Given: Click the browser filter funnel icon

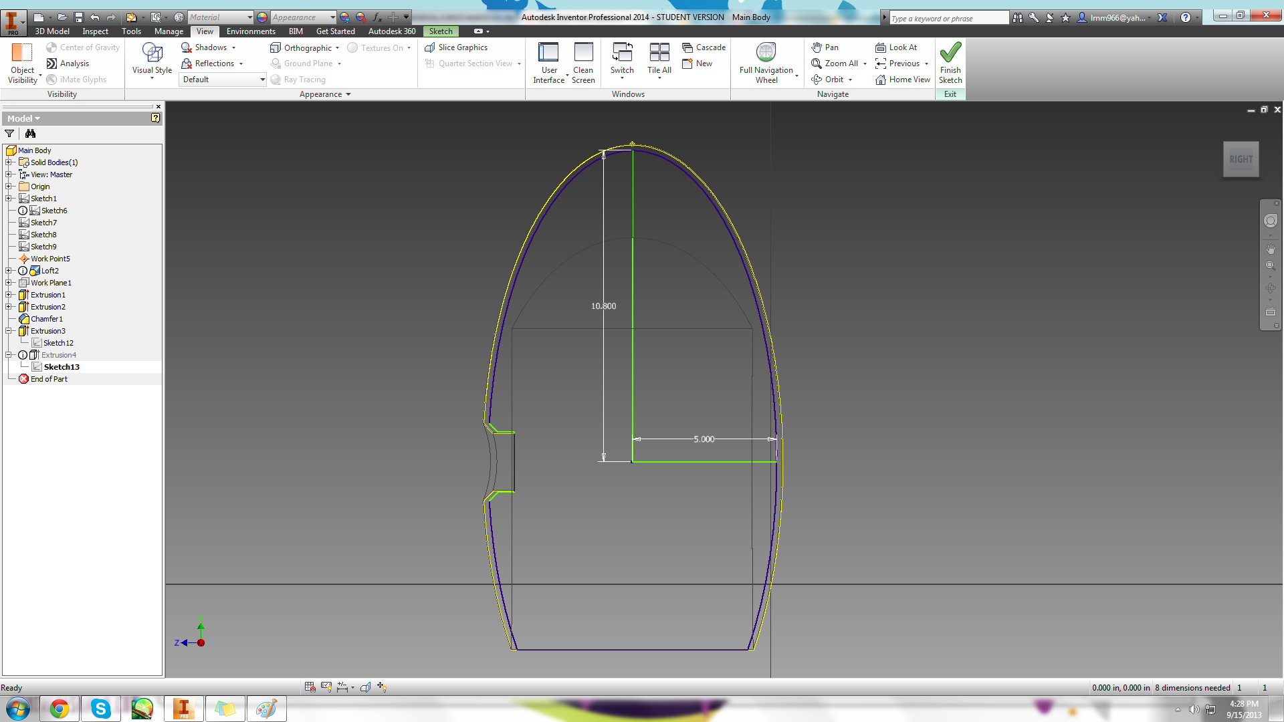Looking at the screenshot, I should 9,134.
